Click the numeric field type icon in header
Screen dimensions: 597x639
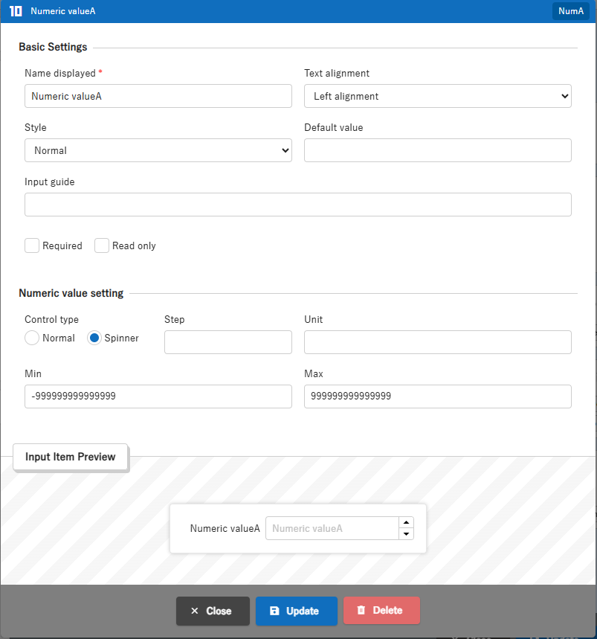point(16,11)
